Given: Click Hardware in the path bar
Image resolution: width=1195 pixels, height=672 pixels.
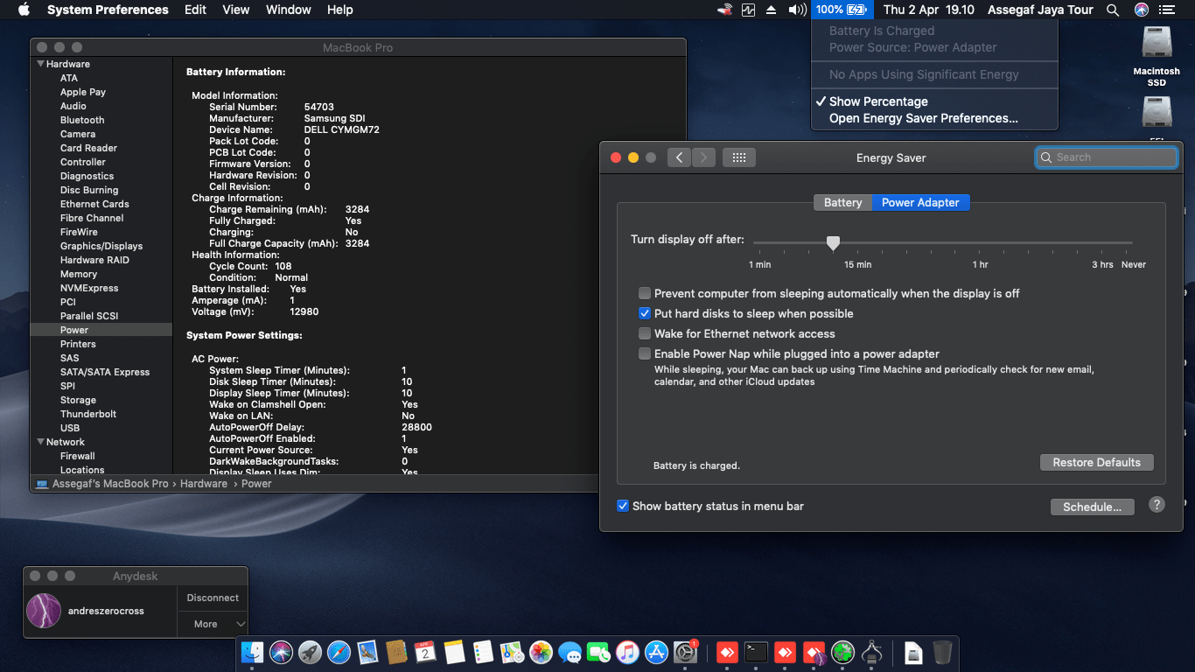Looking at the screenshot, I should point(204,483).
